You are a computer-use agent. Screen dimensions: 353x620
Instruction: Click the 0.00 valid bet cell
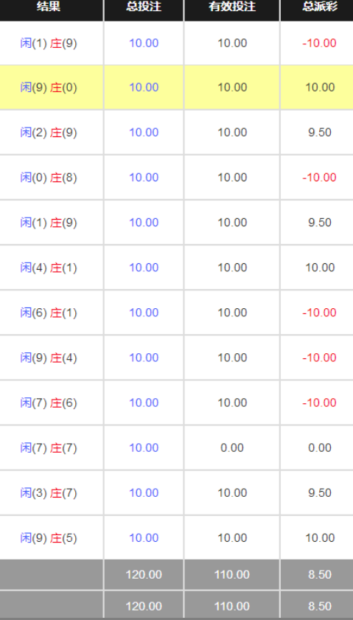[232, 448]
